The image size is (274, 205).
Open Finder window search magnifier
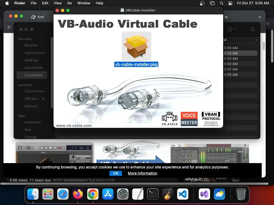[x=253, y=29]
